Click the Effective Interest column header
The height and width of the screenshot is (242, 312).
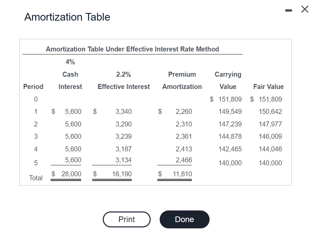click(123, 87)
